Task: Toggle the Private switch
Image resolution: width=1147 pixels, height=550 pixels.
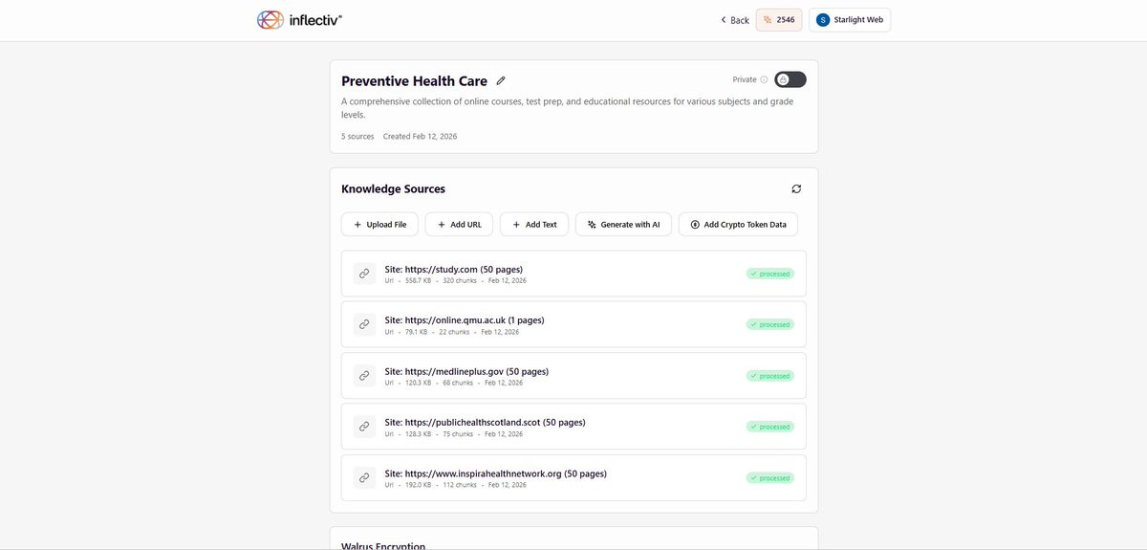Action: [x=790, y=79]
